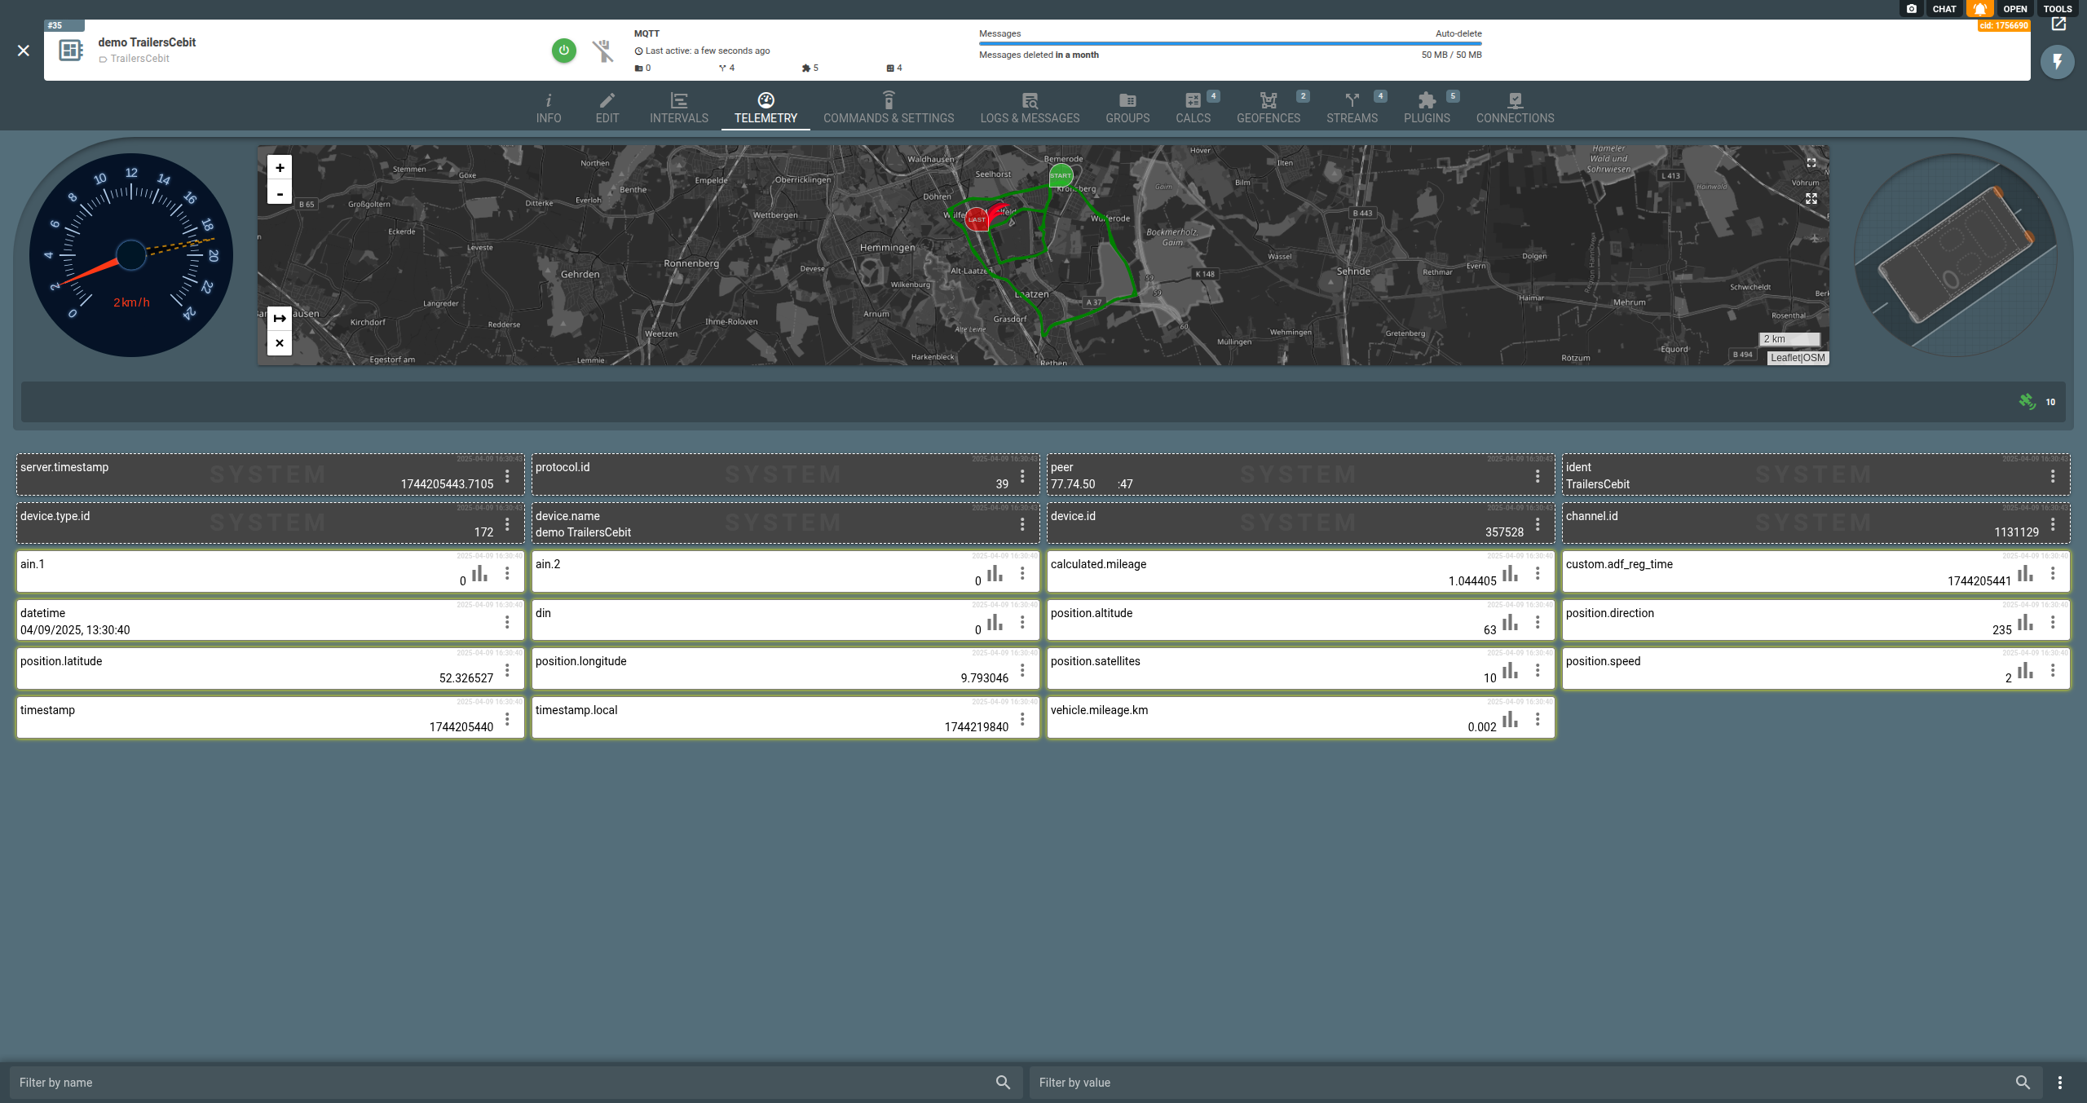Open the server.timestamp options menu
The height and width of the screenshot is (1103, 2087).
[507, 476]
